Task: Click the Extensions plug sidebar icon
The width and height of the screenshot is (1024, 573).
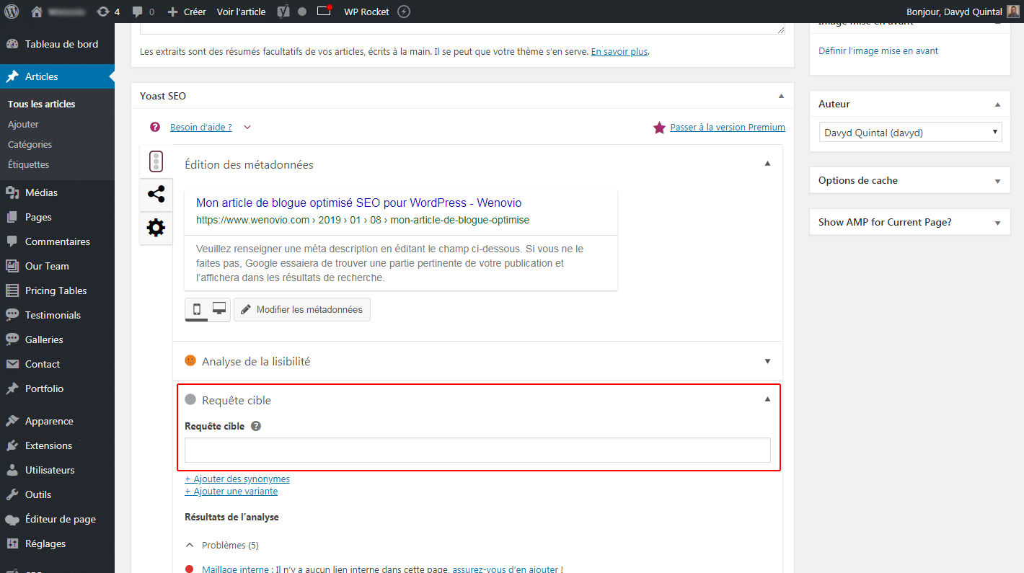Action: 12,445
